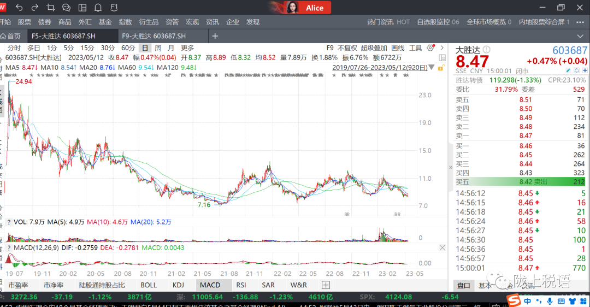Open the 大胜达 stock info icon
This screenshot has width=590, height=307.
click(487, 49)
